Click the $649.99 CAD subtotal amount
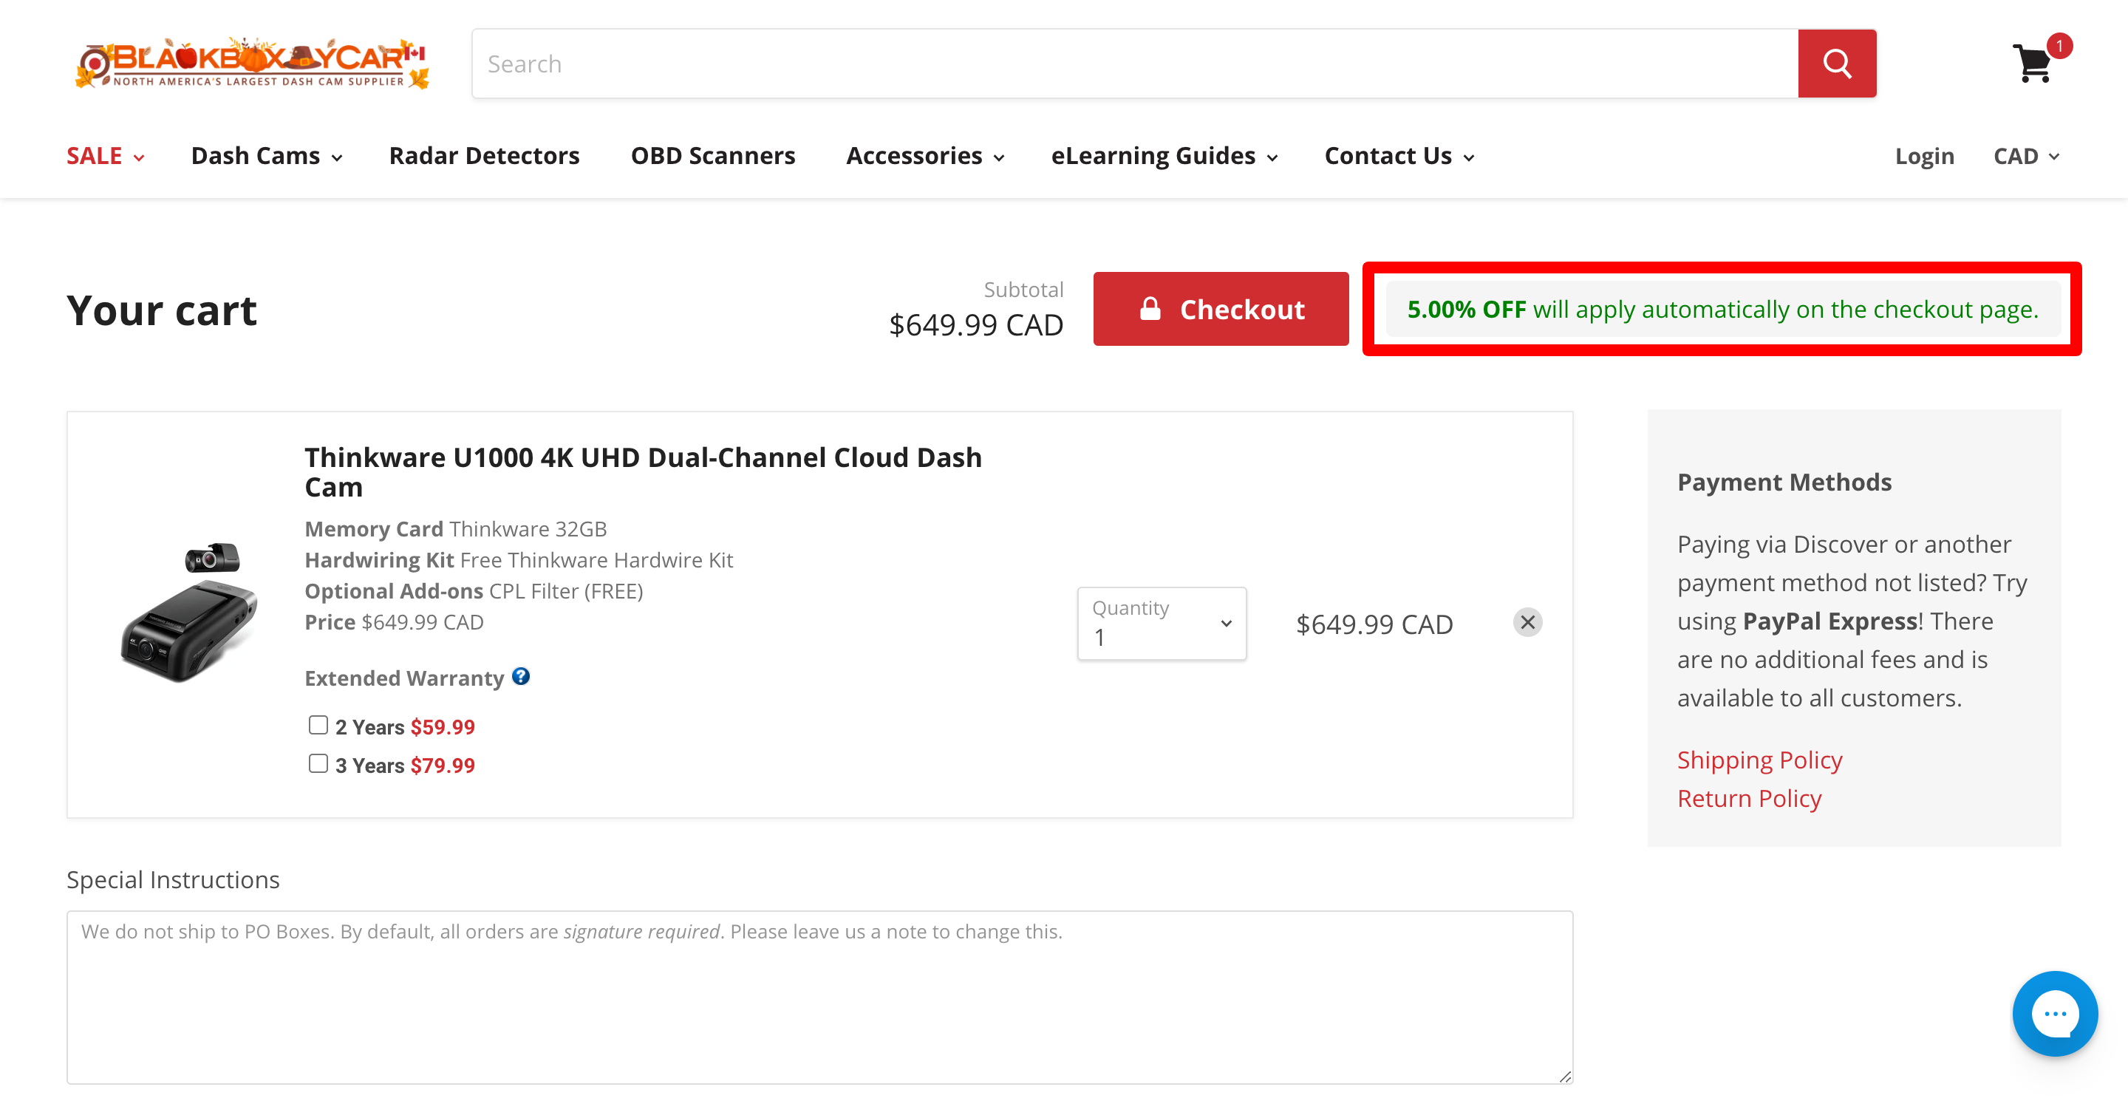The image size is (2128, 1101). click(975, 324)
